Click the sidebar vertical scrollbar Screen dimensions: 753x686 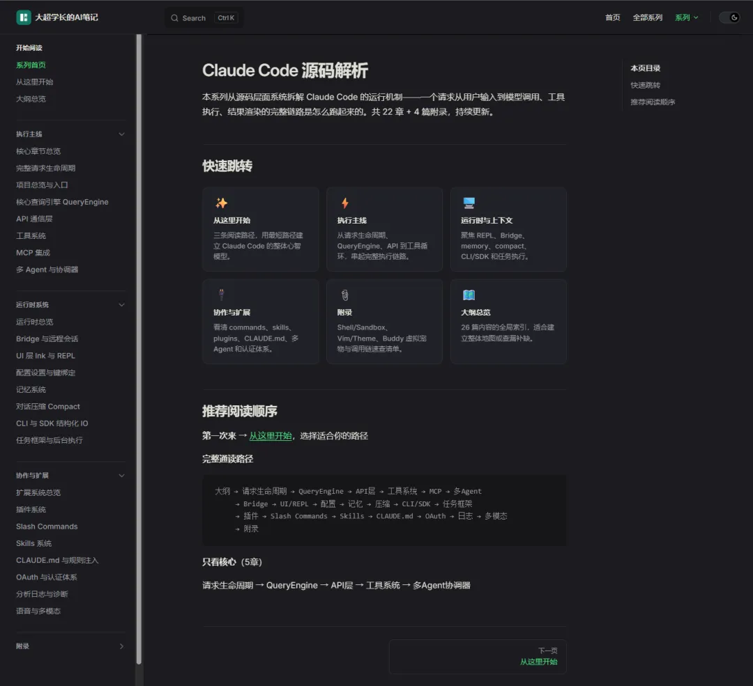pyautogui.click(x=139, y=349)
